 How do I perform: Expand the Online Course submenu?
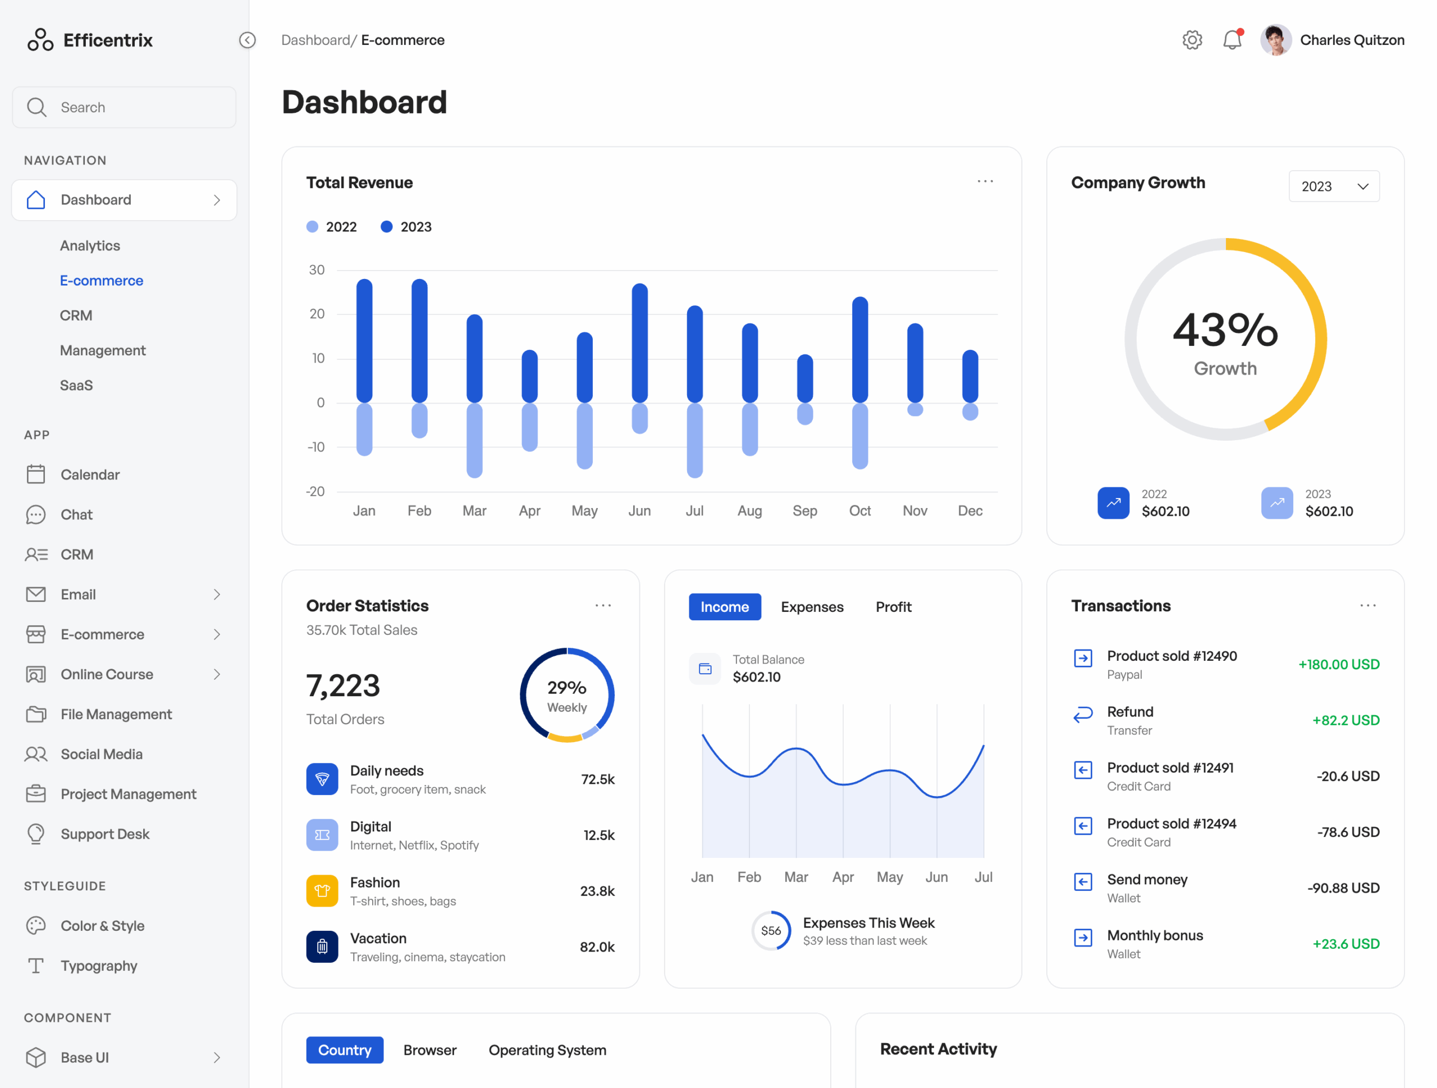click(x=217, y=674)
